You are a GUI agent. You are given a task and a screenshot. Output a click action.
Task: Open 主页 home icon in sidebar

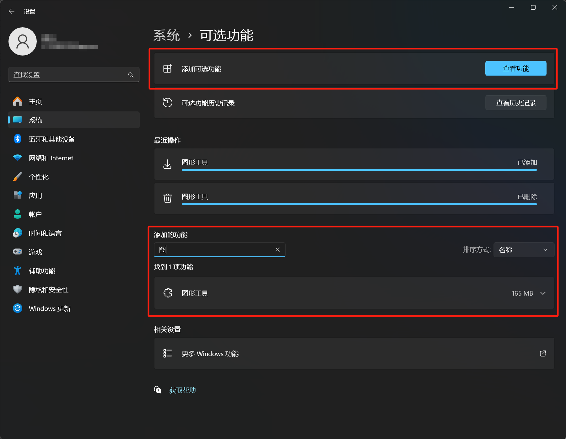tap(18, 101)
